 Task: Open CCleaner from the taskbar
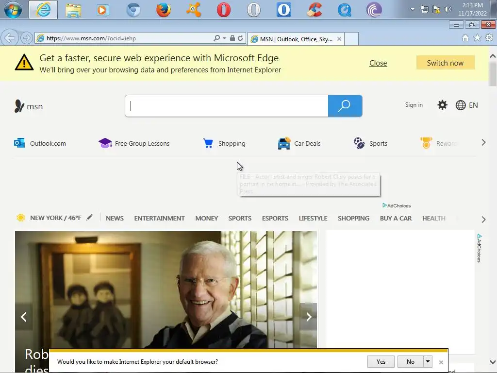(x=315, y=10)
